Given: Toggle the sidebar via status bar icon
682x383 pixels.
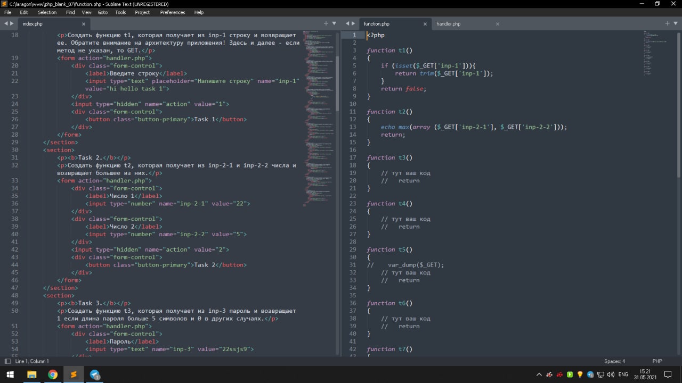Looking at the screenshot, I should coord(6,361).
